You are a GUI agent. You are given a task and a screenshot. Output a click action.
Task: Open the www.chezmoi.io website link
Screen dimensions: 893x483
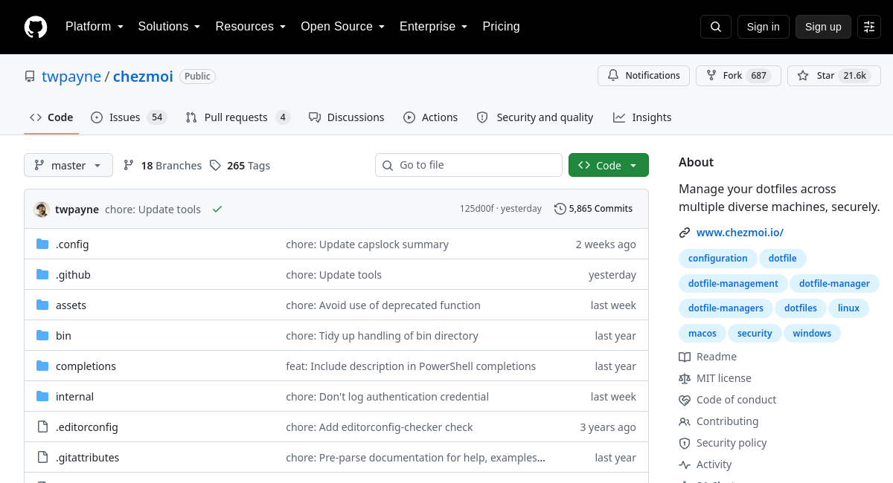[x=740, y=233]
